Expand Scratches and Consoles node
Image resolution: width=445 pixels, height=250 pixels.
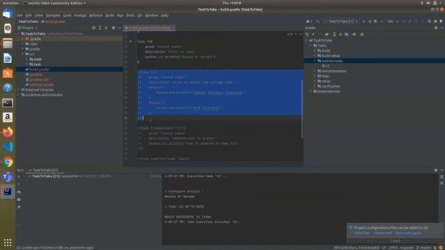click(19, 94)
